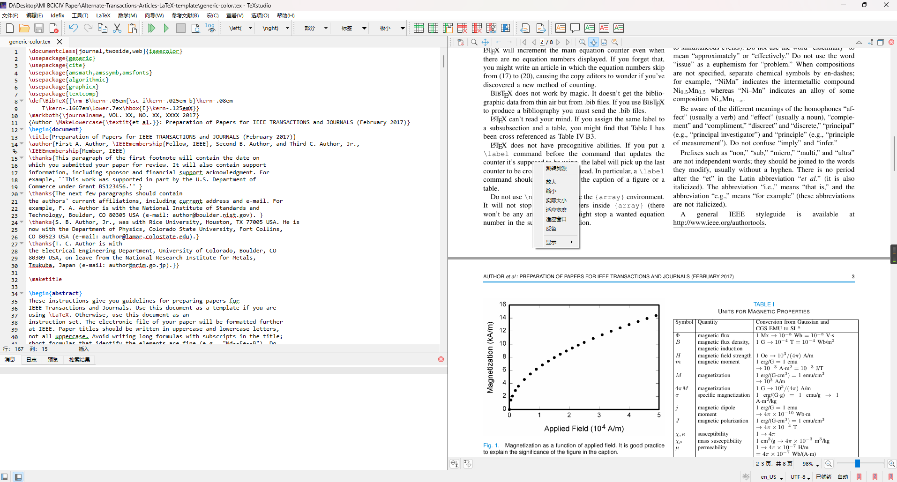Copy the selection with the copy icon
The height and width of the screenshot is (482, 897).
pos(103,28)
